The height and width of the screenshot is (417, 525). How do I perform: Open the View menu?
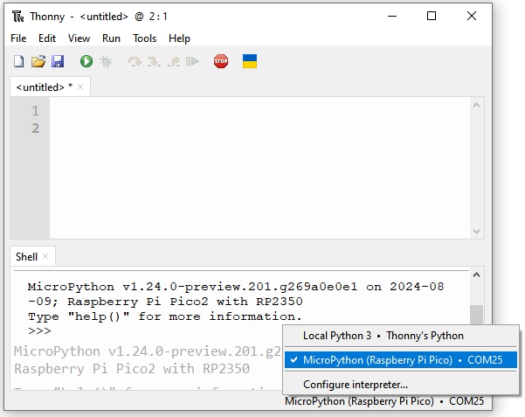click(x=79, y=38)
